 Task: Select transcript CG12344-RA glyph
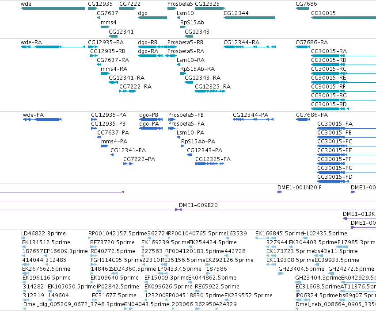(250, 47)
